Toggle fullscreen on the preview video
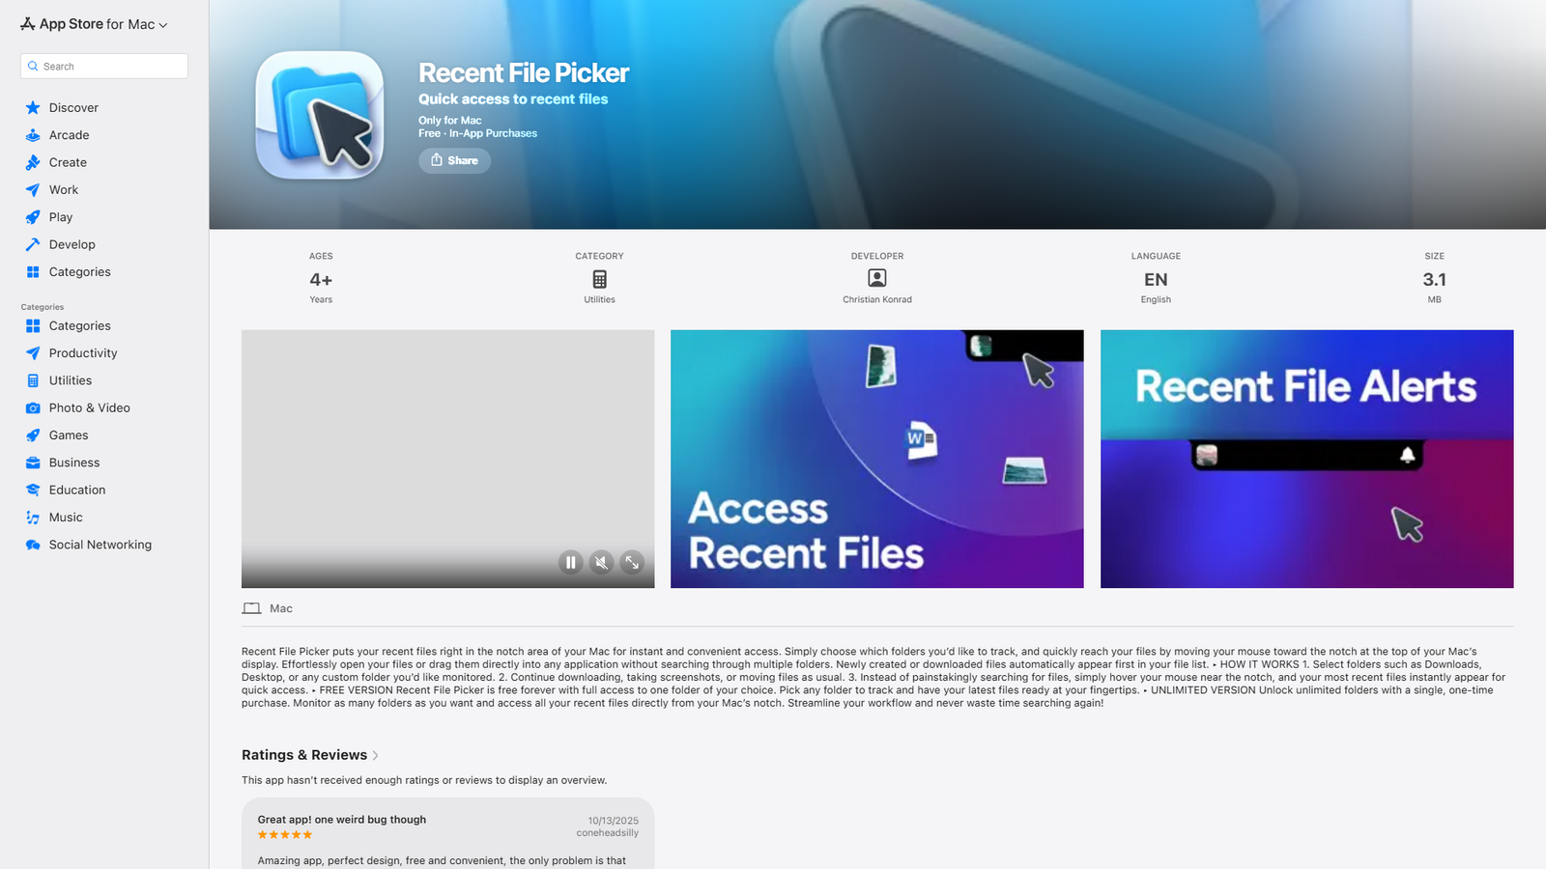Screen dimensions: 1546x869 pyautogui.click(x=632, y=562)
